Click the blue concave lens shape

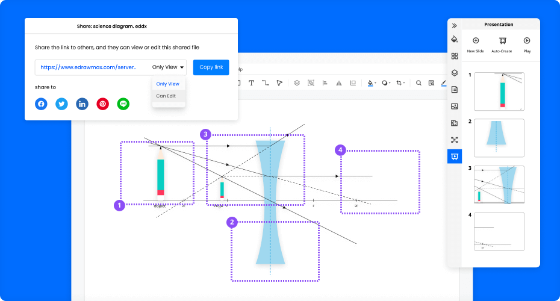[x=270, y=202]
